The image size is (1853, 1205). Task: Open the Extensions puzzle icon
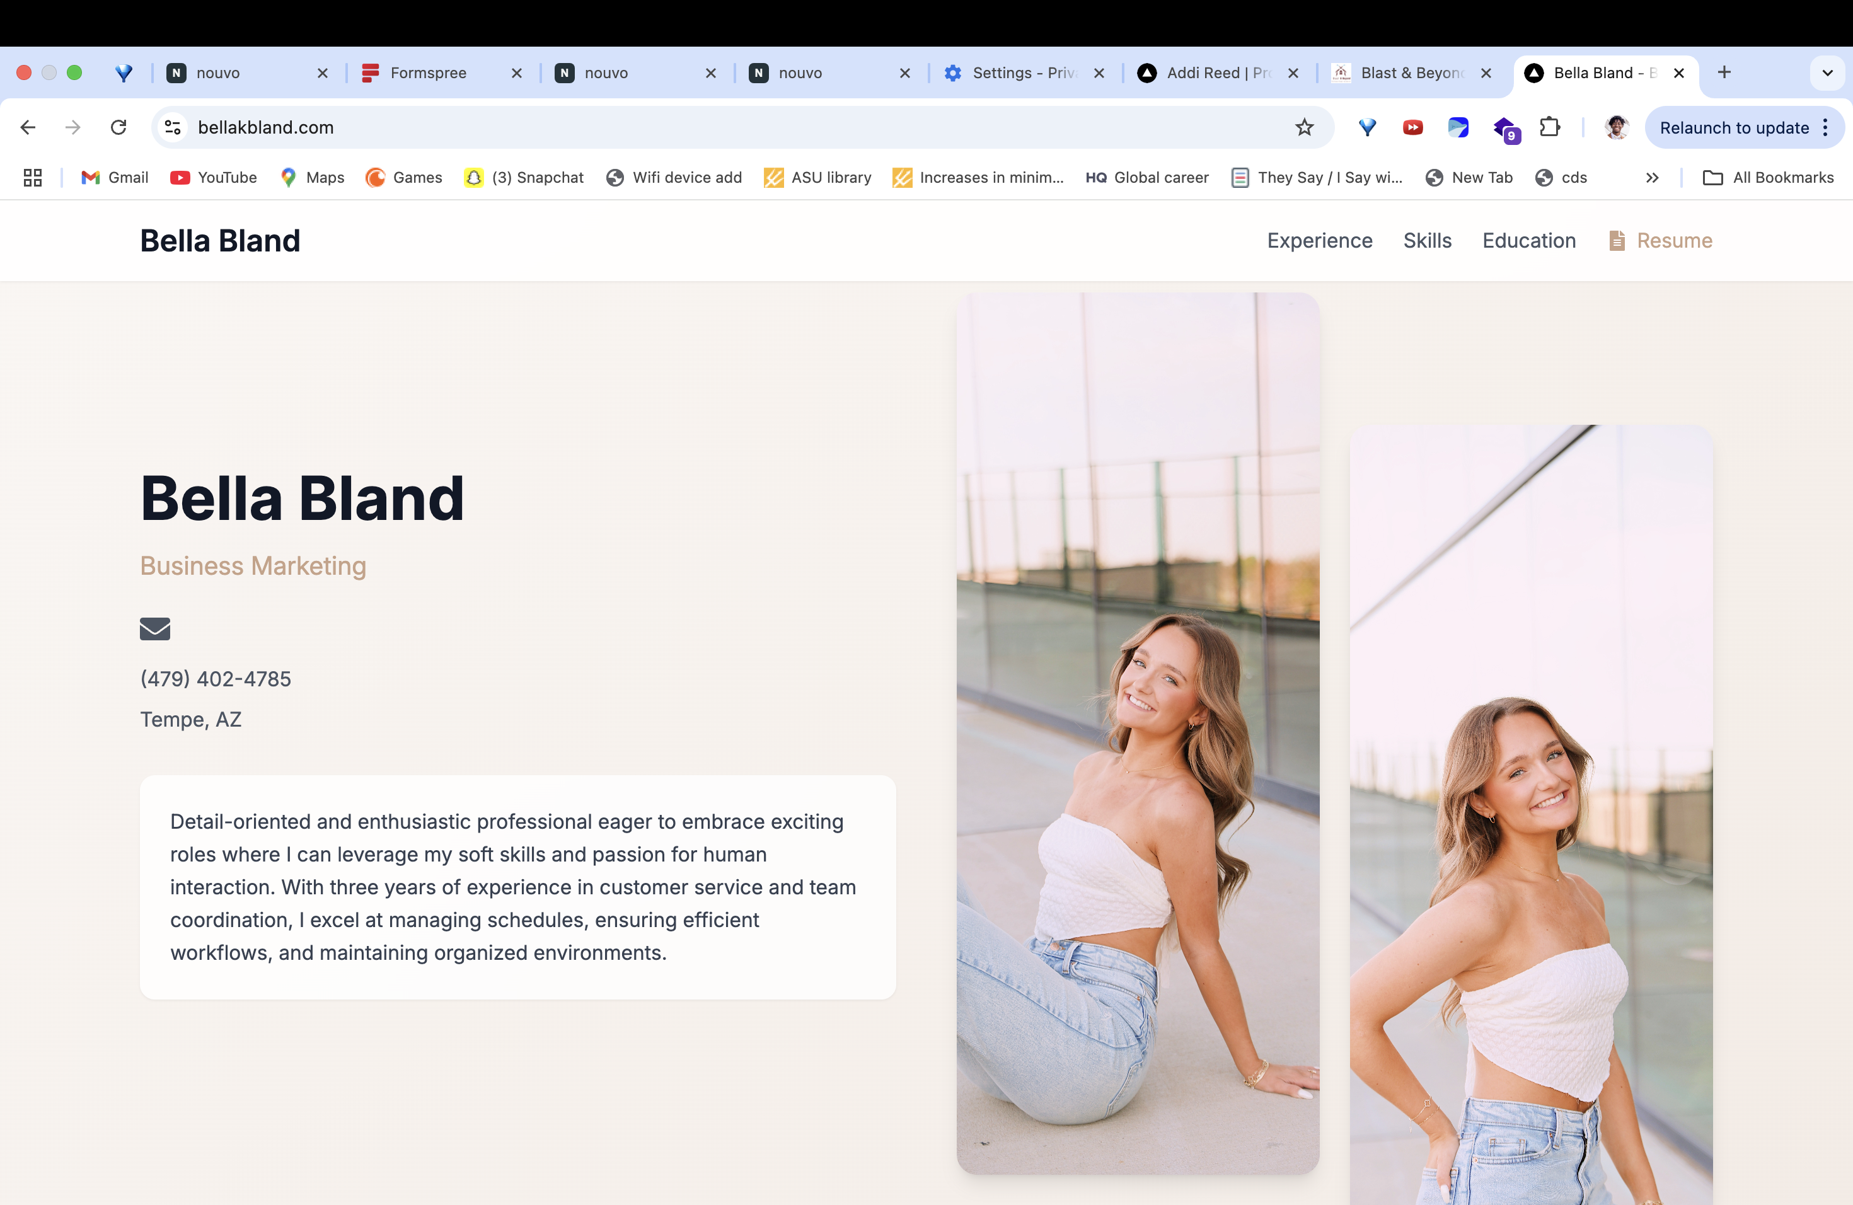1549,127
